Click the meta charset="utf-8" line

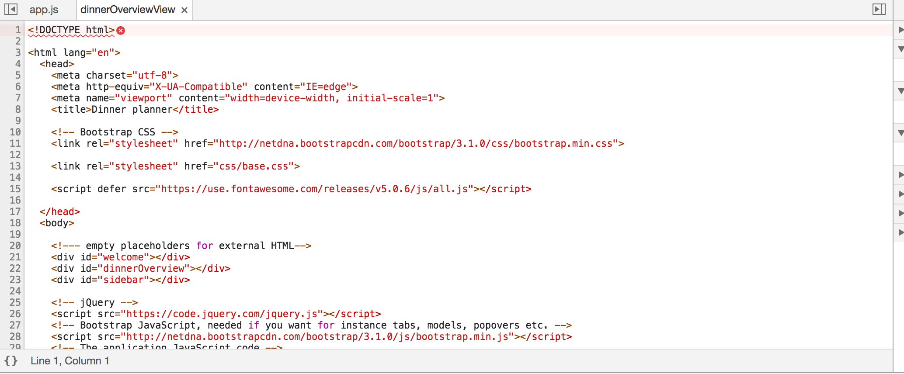tap(115, 75)
